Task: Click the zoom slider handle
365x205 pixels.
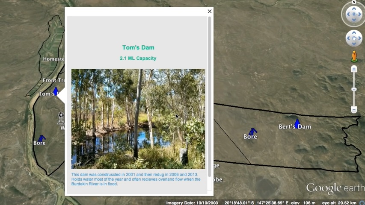Action: tap(354, 89)
